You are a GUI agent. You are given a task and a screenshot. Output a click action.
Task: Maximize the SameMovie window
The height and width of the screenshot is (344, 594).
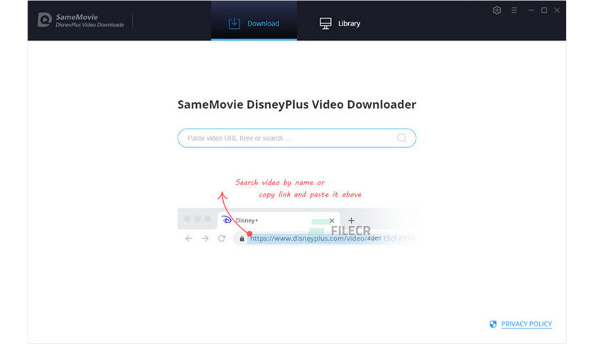(x=544, y=10)
